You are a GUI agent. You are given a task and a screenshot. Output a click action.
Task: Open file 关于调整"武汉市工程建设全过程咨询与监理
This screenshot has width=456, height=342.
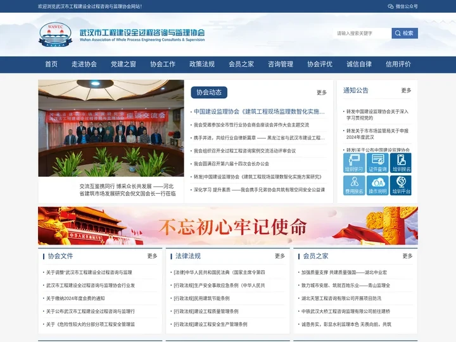[89, 272]
